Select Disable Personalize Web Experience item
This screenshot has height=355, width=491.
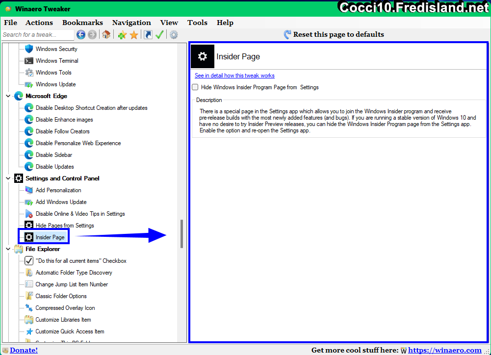[x=78, y=143]
